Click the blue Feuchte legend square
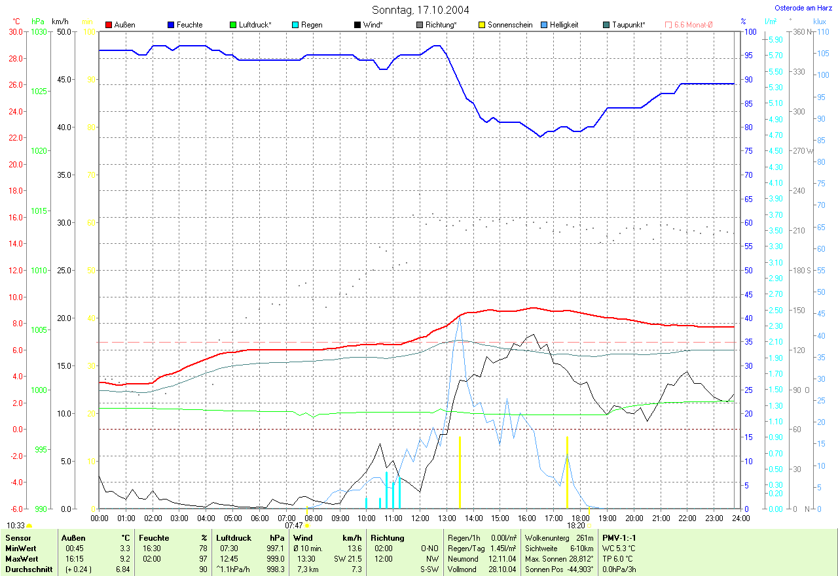The image size is (838, 576). coord(171,25)
